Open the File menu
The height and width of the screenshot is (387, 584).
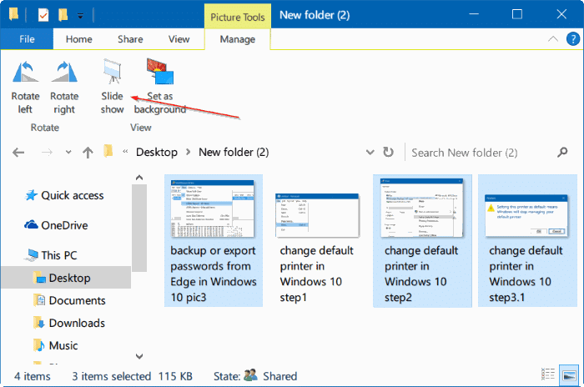[x=27, y=39]
